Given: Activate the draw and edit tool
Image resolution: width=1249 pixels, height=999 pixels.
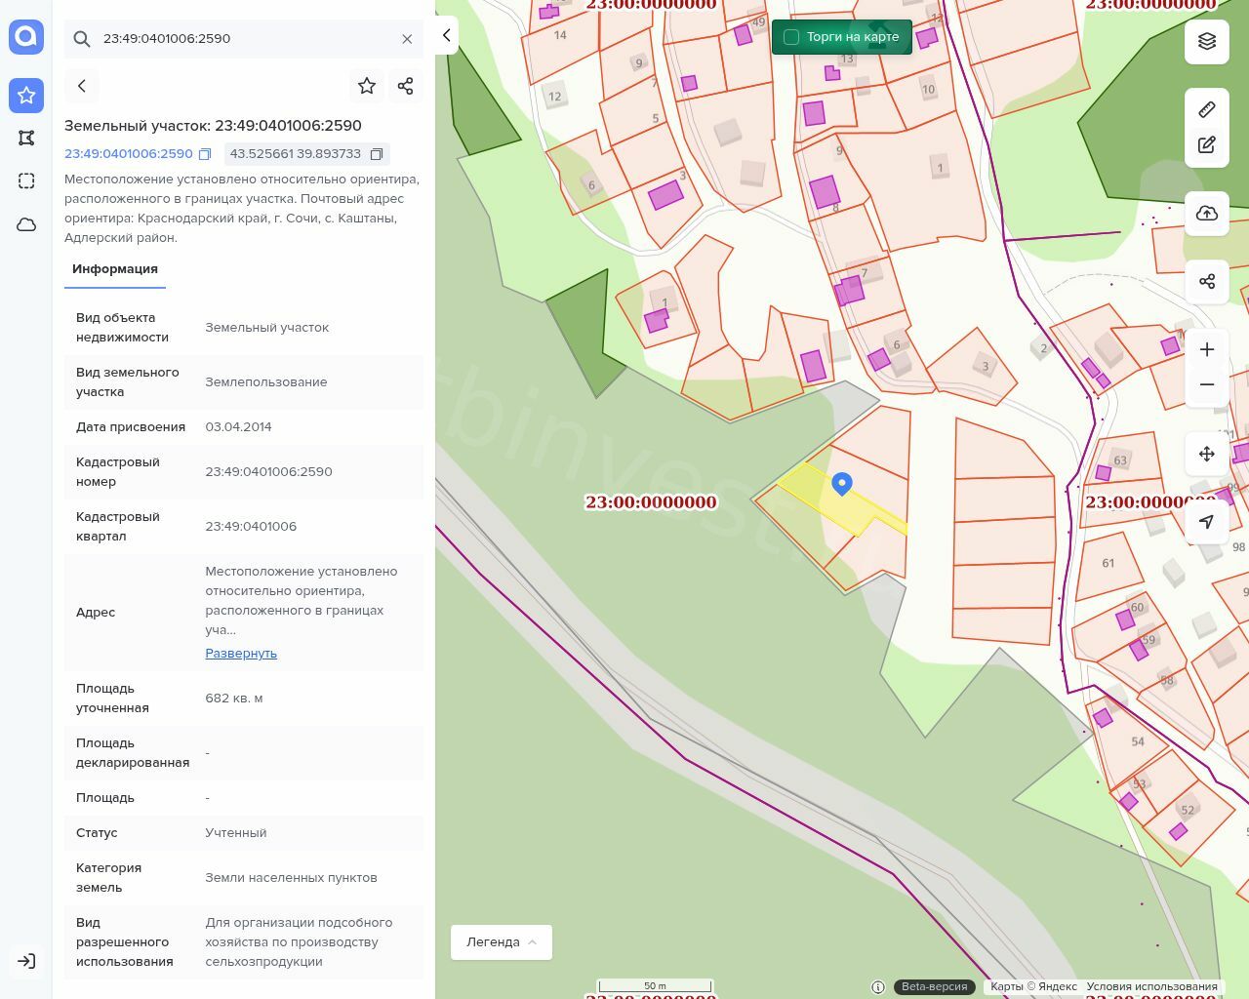Looking at the screenshot, I should click(1206, 145).
